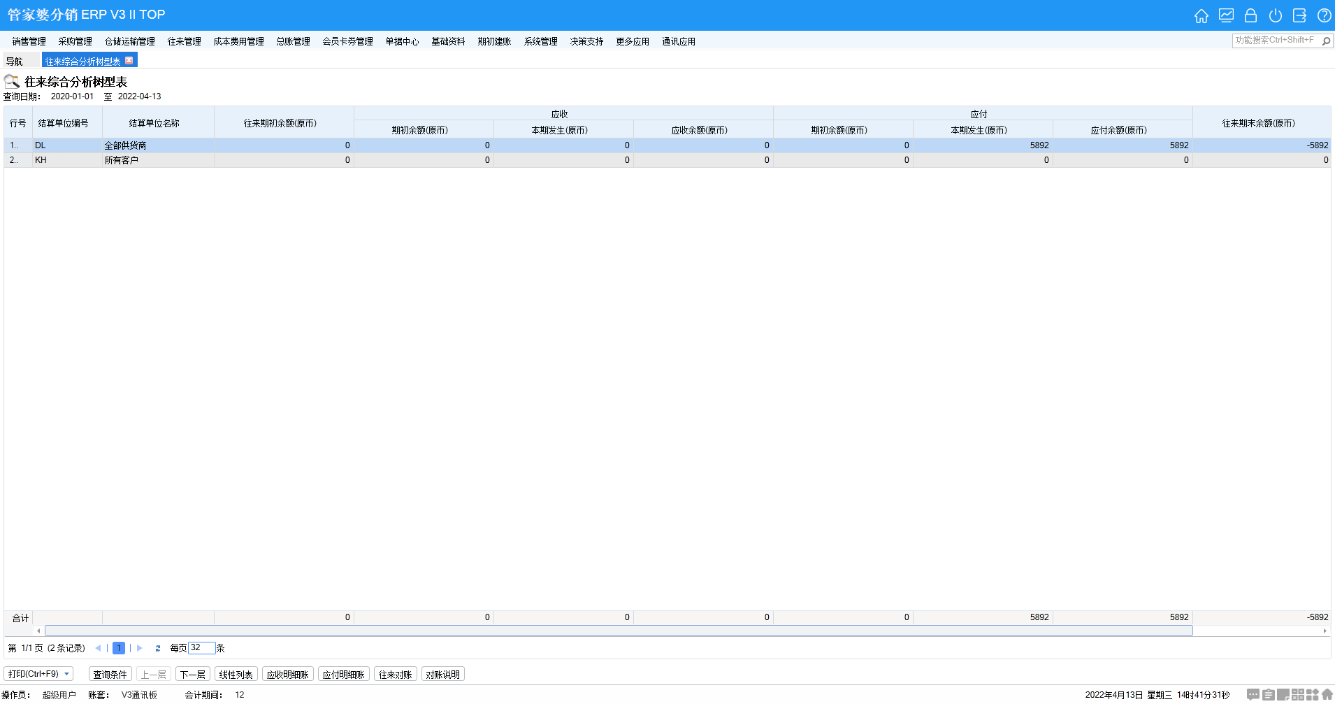Click the gray home icon in status bar
Viewport: 1335px width, 704px height.
tap(1327, 694)
